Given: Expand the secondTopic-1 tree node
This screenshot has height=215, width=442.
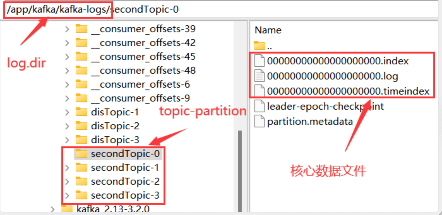Looking at the screenshot, I should coord(67,168).
